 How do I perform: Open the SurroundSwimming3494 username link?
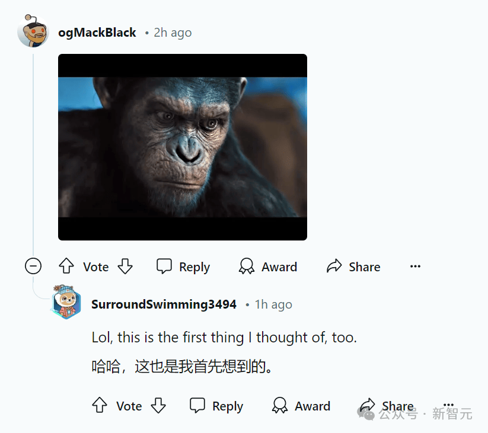[x=164, y=304]
